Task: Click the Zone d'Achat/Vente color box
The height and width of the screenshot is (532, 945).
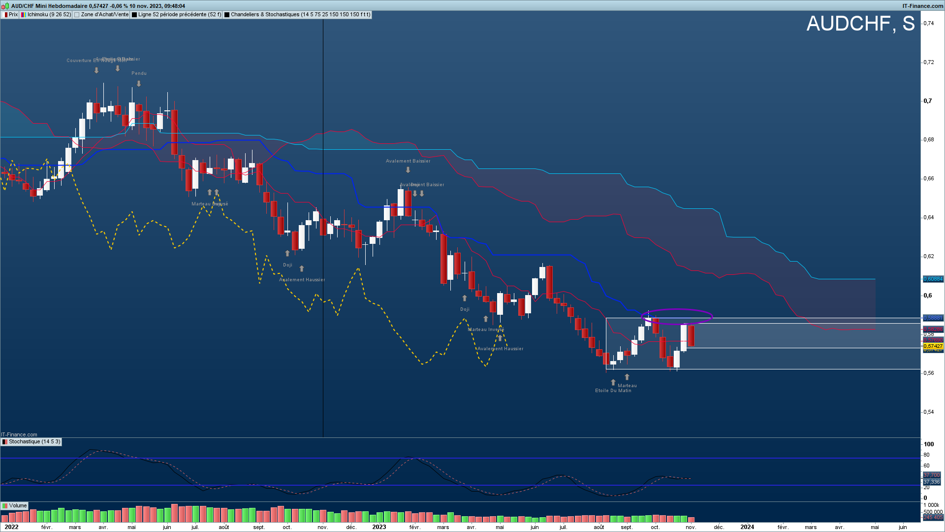Action: pyautogui.click(x=77, y=15)
